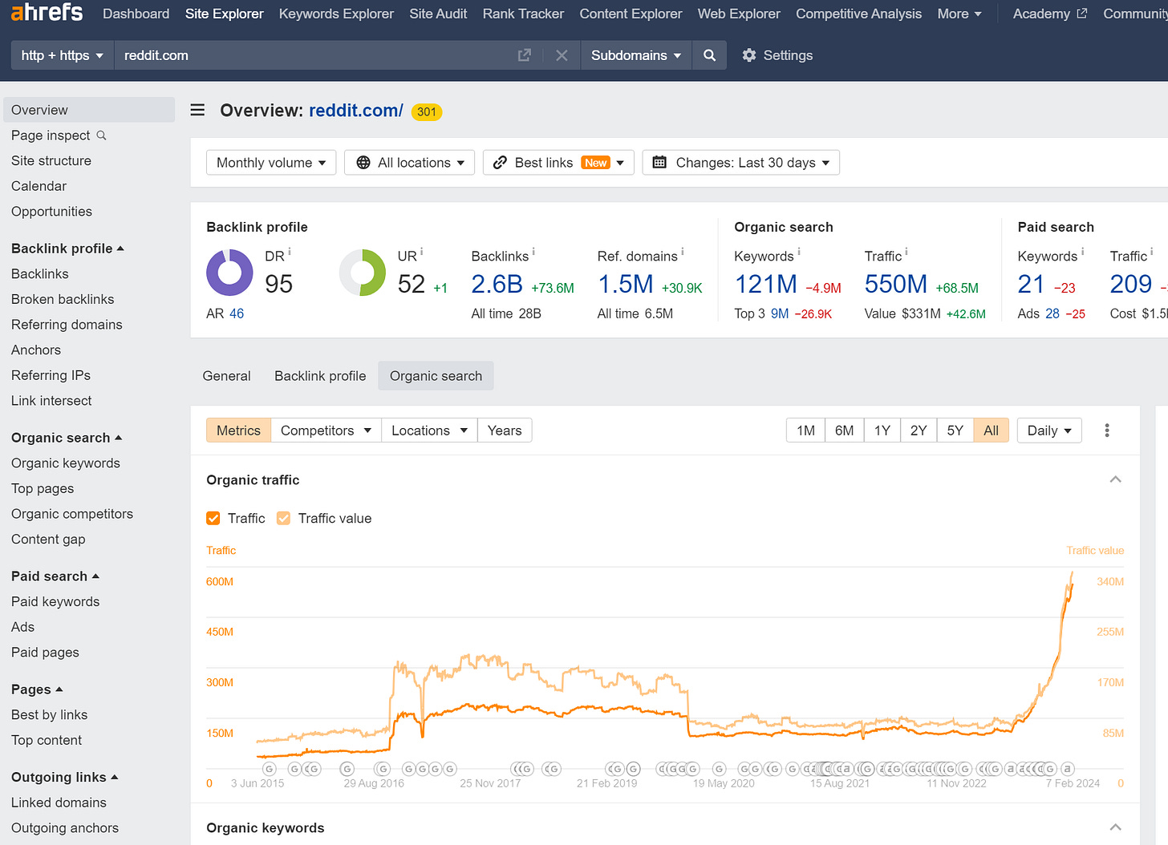
Task: Open the Locations chart dropdown
Action: (429, 431)
